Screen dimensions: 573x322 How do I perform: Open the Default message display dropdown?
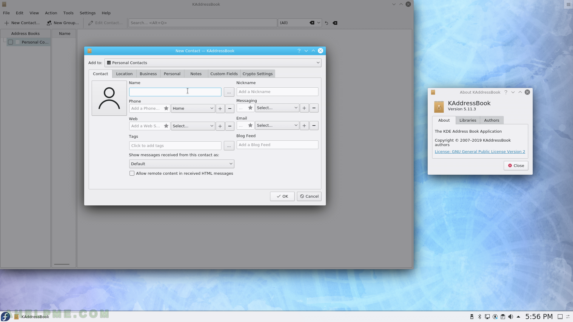pos(181,164)
